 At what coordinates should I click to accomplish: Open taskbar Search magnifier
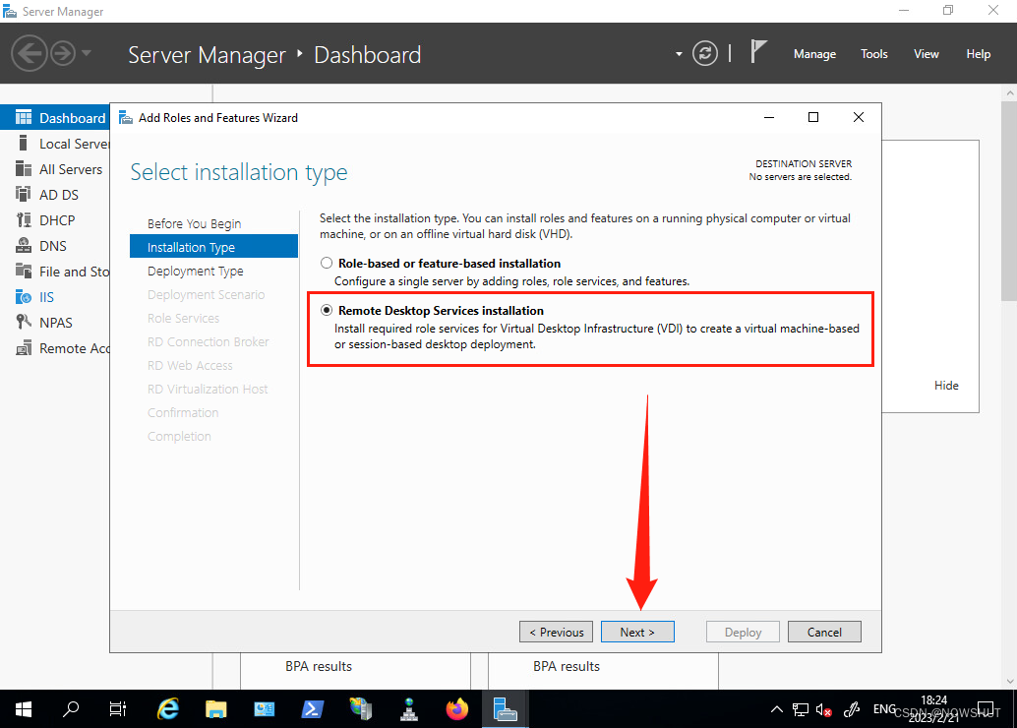tap(71, 709)
